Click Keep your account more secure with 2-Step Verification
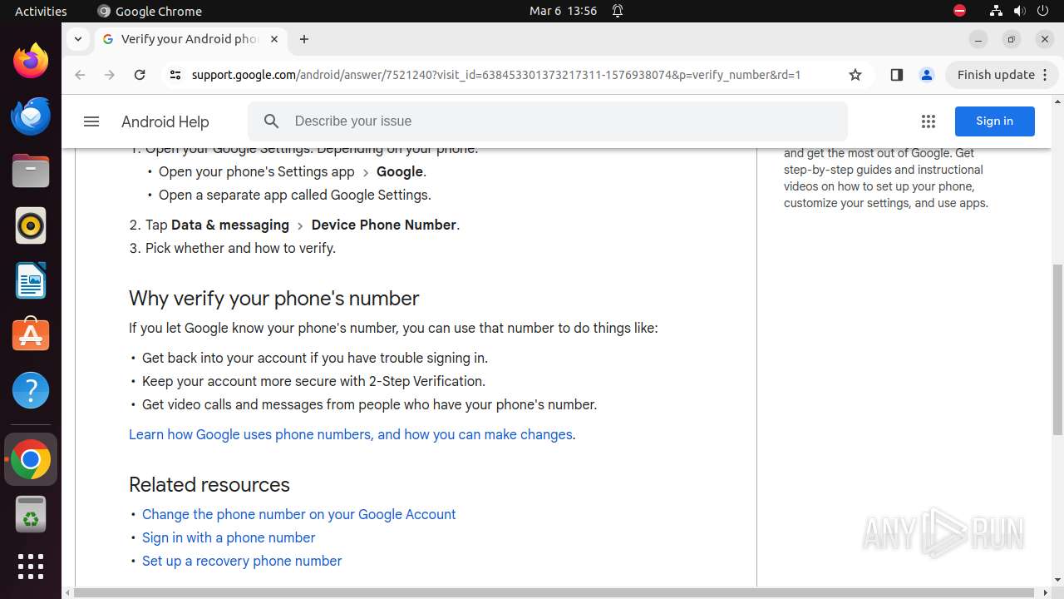The image size is (1064, 599). (313, 381)
